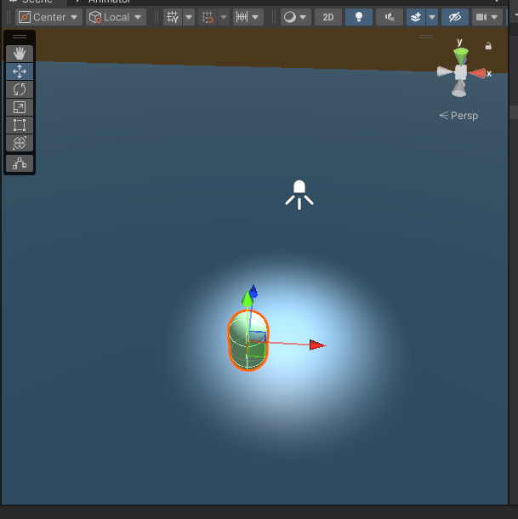Click the center cube of orientation gizmo

[461, 72]
